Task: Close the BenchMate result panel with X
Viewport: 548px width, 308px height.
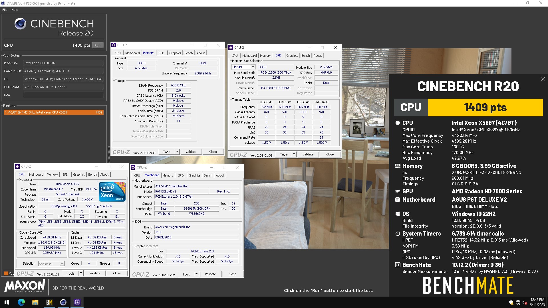Action: [x=543, y=79]
